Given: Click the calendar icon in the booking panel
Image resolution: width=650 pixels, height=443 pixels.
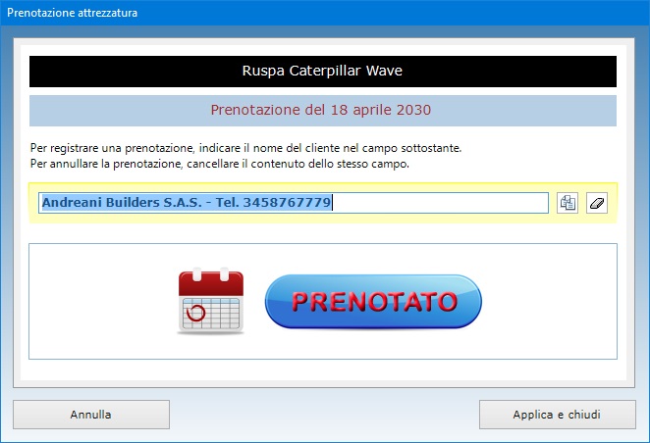Looking at the screenshot, I should click(x=210, y=301).
